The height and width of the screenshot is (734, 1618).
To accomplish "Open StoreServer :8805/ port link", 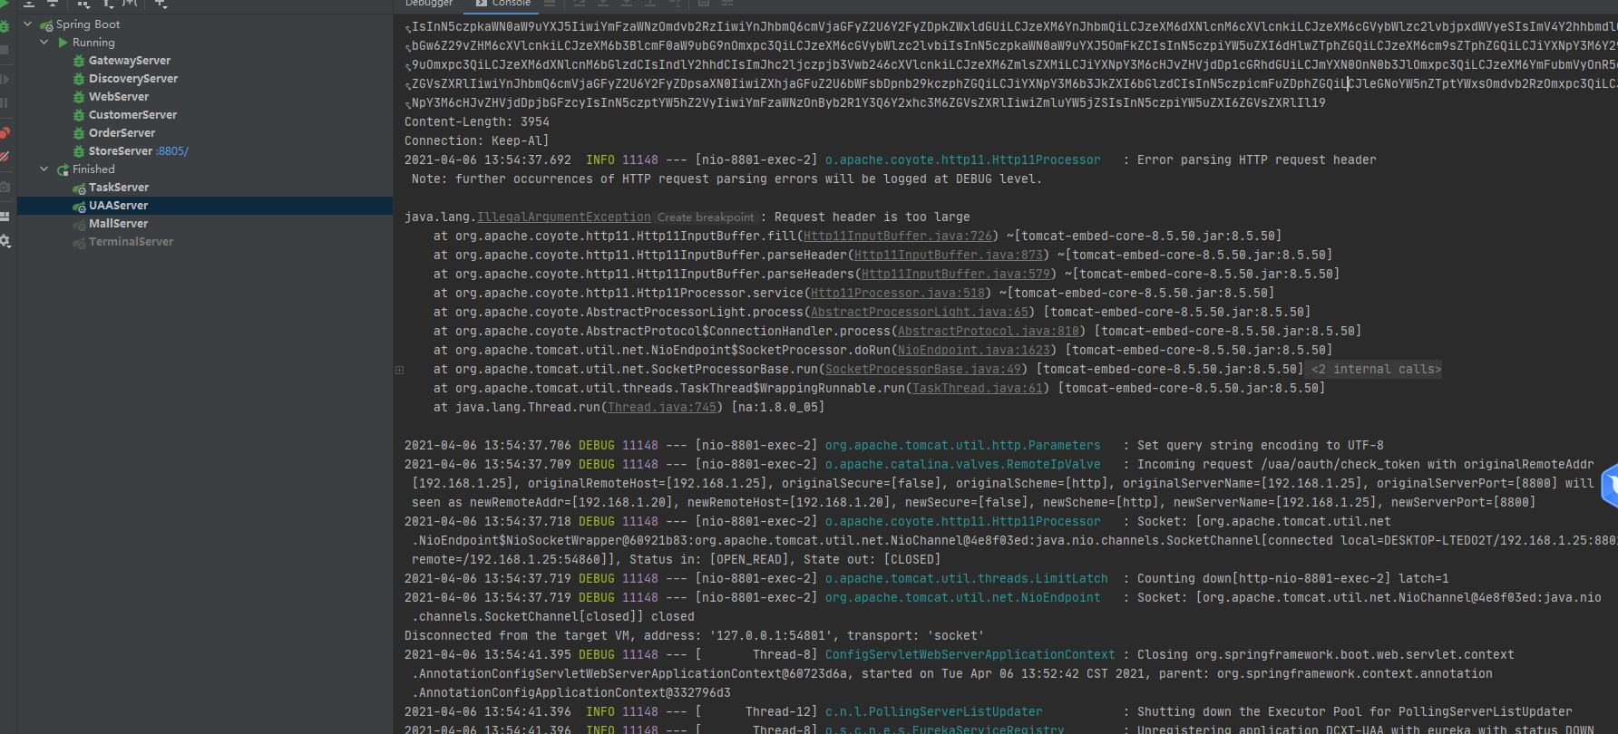I will [172, 151].
